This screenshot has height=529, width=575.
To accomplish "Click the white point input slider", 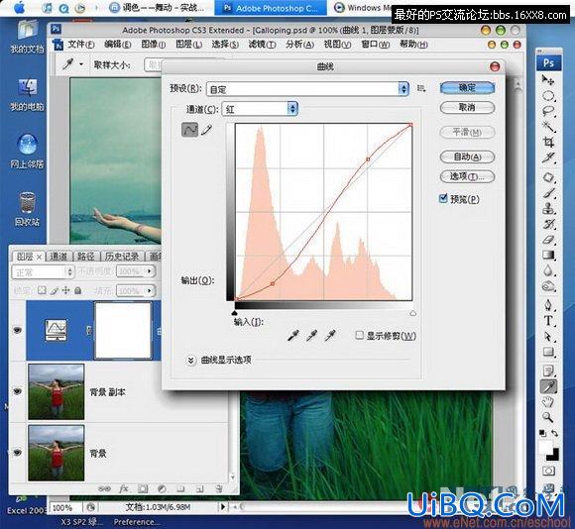I will pos(413,313).
